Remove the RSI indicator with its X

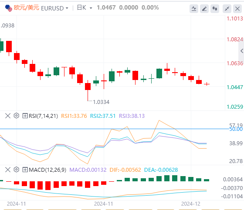(8, 116)
